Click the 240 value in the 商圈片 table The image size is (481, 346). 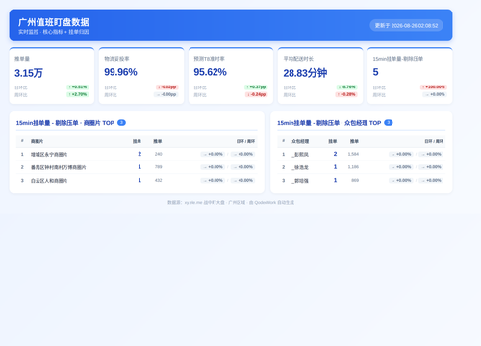(158, 154)
